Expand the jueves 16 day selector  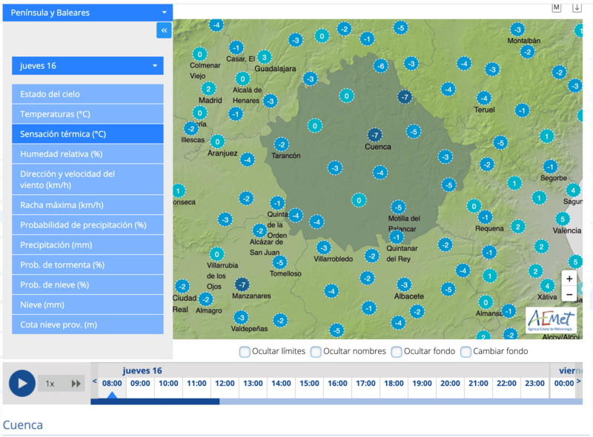click(87, 66)
